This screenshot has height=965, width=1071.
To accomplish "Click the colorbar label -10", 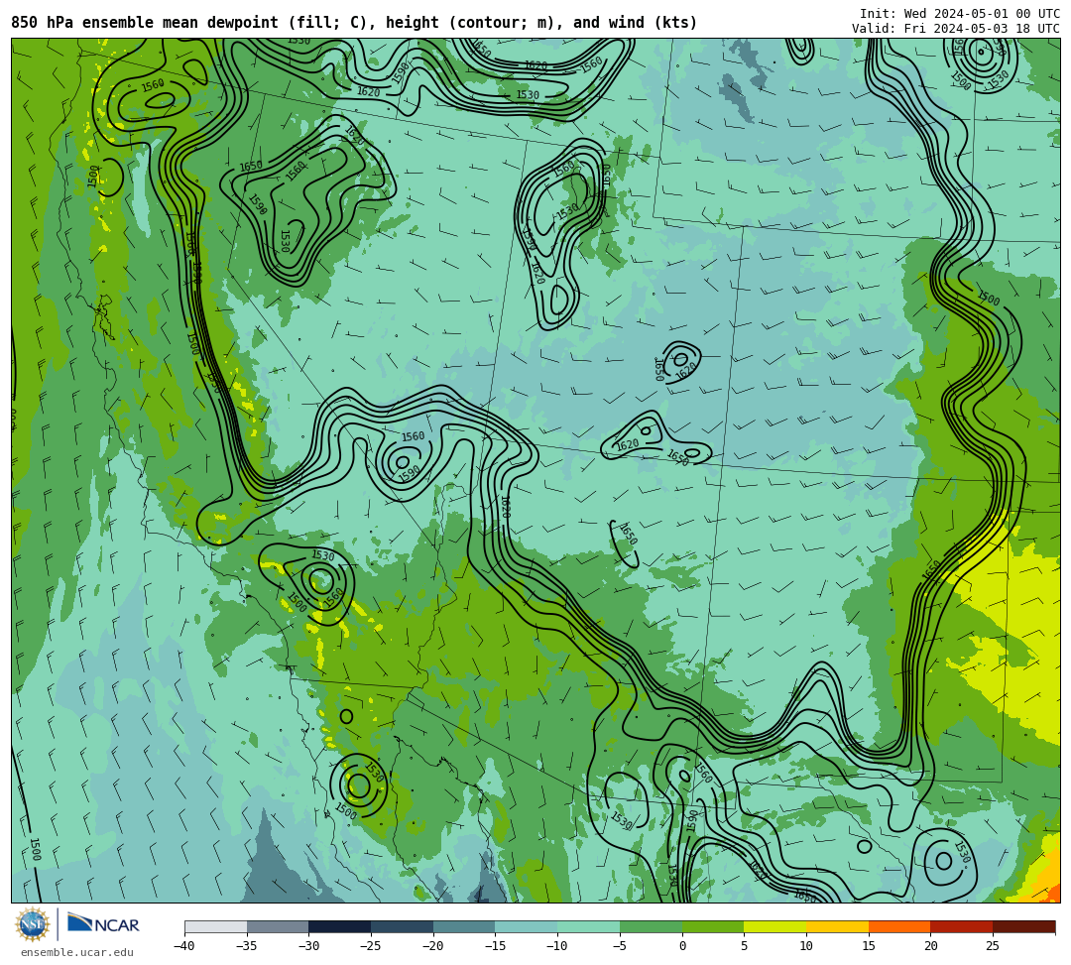I will coord(557,946).
